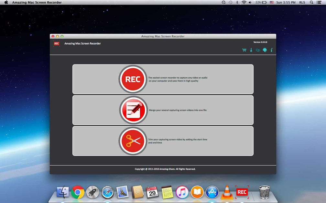Open the Time Machine clock icon
326x203 pixels.
pos(230,3)
